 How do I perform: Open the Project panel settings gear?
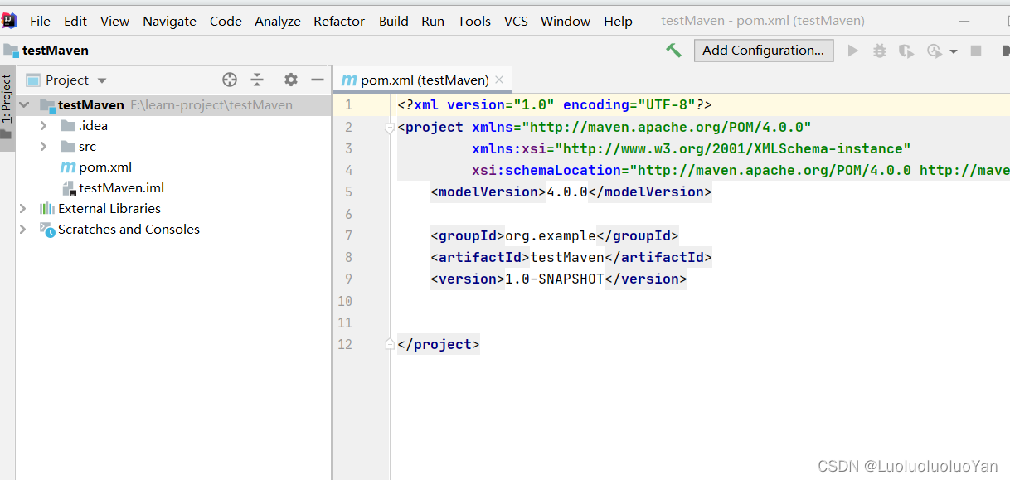click(291, 80)
